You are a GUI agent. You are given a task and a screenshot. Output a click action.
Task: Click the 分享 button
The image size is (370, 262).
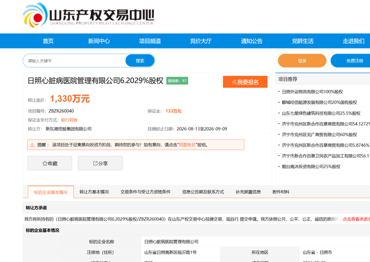point(100,163)
